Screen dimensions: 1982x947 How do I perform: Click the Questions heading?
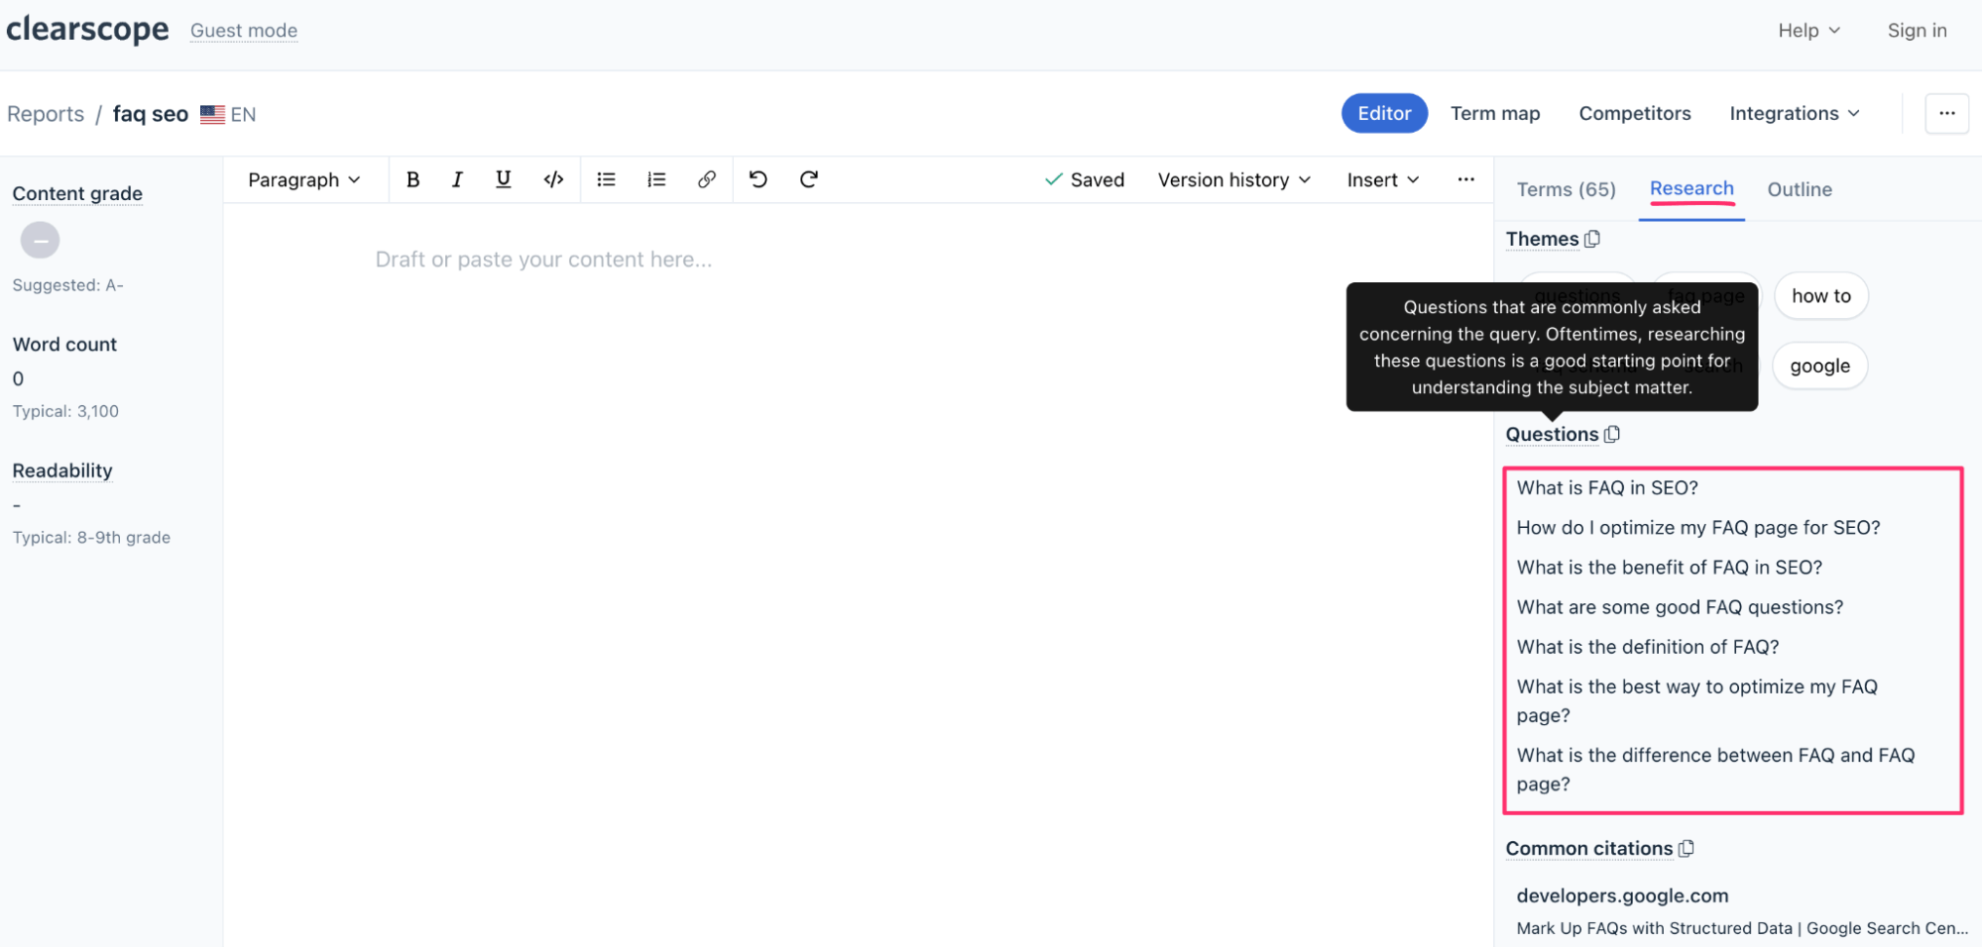[1552, 434]
